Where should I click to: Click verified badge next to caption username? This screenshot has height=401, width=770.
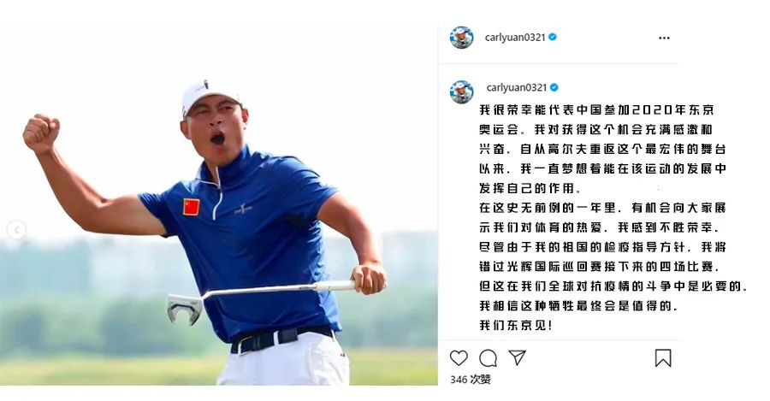554,87
